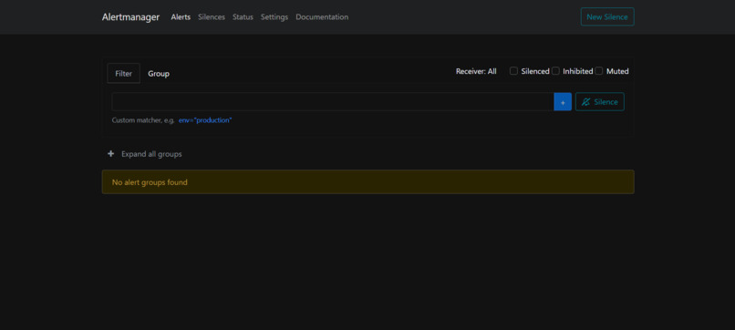Viewport: 735px width, 330px height.
Task: Enable the Muted checkbox
Action: [598, 71]
